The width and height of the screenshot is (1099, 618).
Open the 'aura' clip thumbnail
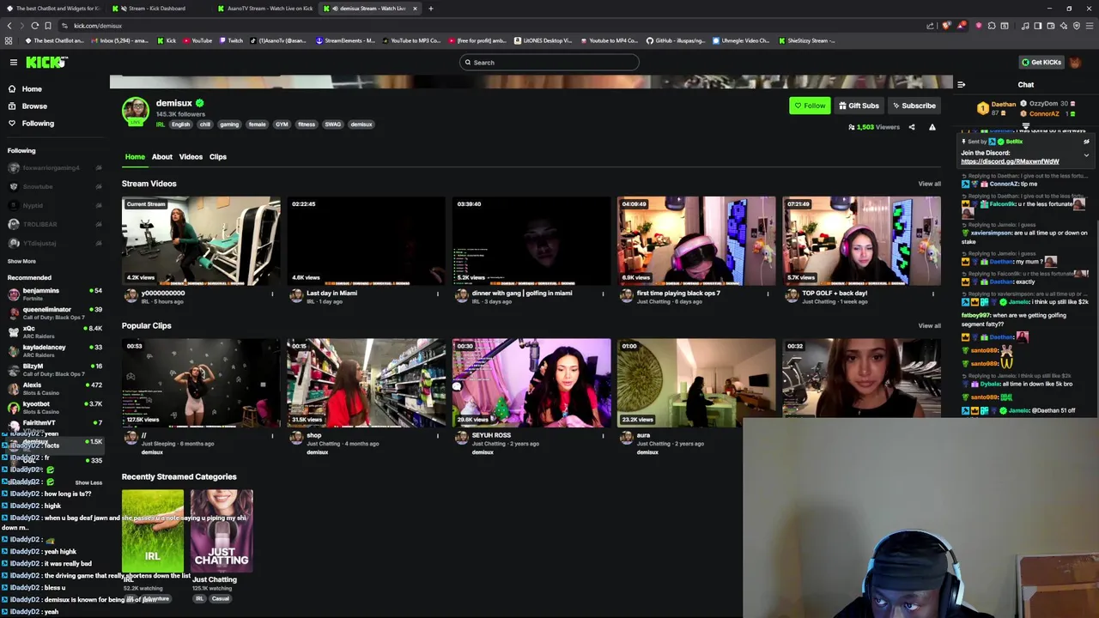click(696, 383)
